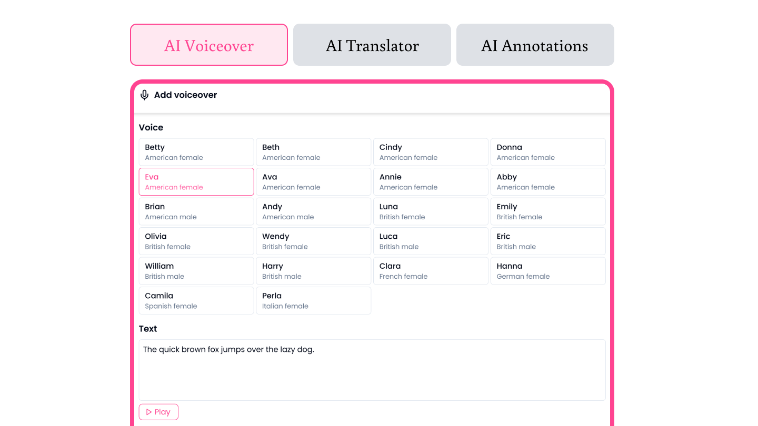Switch back to the AI Voiceover tab
The height and width of the screenshot is (426, 758).
point(208,45)
